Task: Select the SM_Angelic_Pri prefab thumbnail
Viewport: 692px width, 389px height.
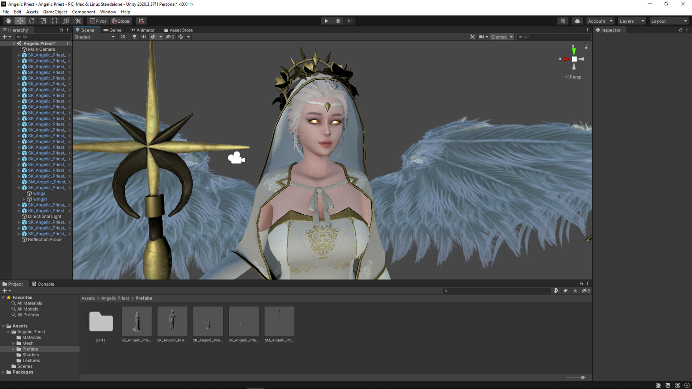Action: (279, 321)
